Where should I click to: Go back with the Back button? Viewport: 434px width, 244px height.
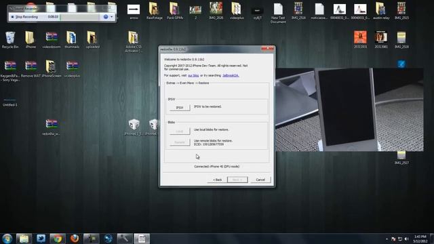click(217, 180)
